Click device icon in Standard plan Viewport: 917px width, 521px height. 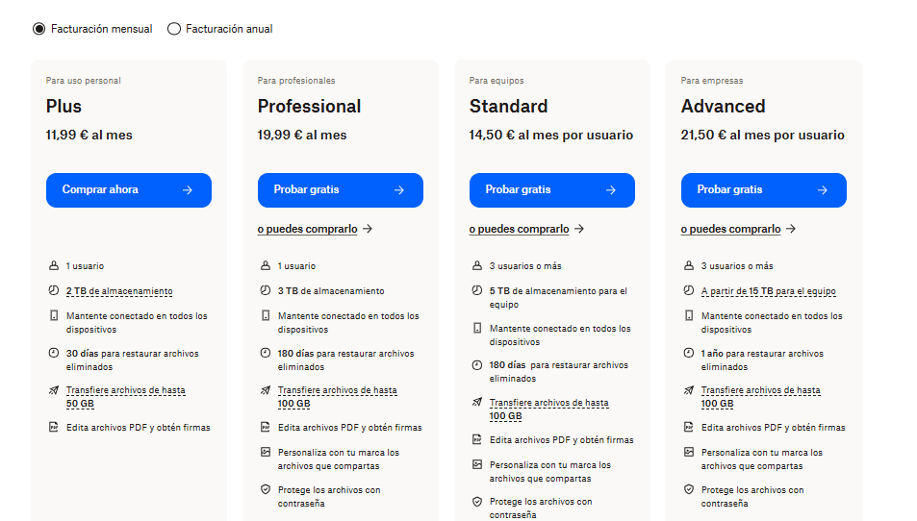coord(476,328)
